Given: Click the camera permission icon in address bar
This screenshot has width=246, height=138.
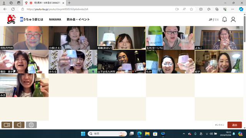Looking at the screenshot, I should click(x=177, y=9).
